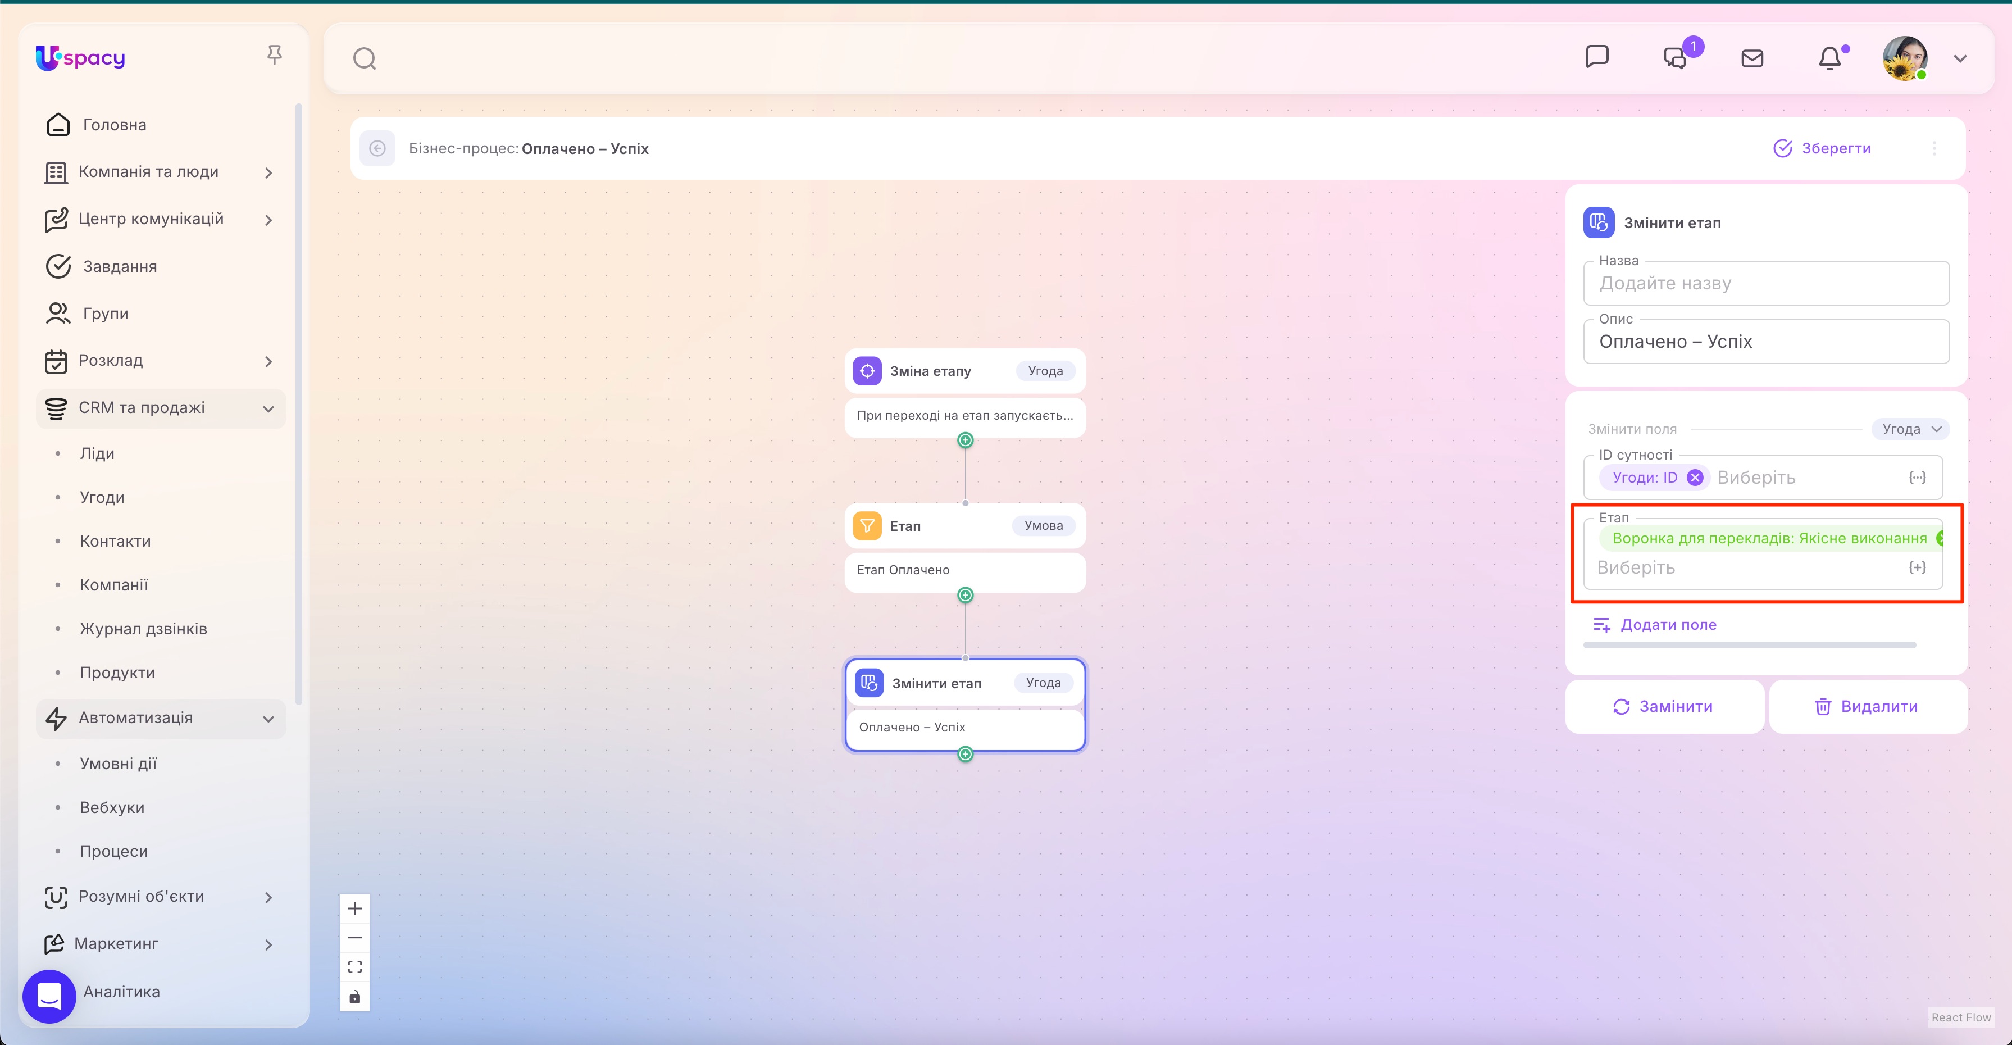Viewport: 2012px width, 1045px height.
Task: Click the Видалити button
Action: [1868, 706]
